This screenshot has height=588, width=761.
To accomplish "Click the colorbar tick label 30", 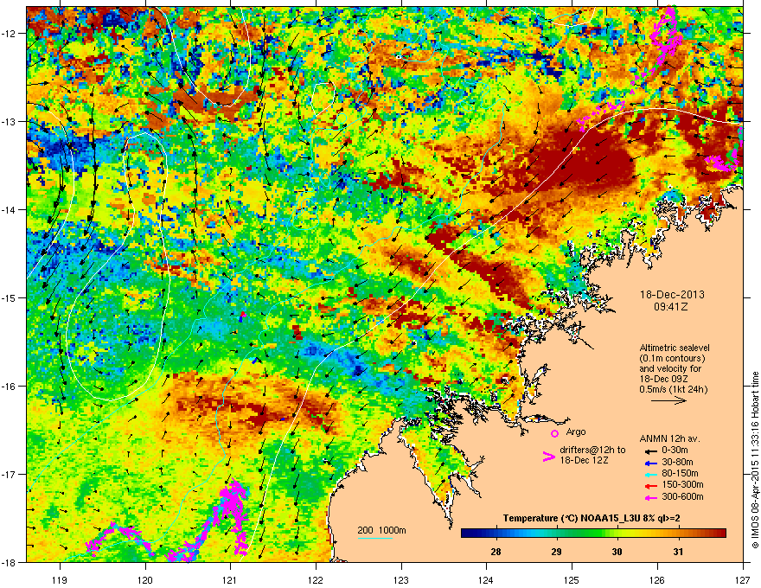I will pyautogui.click(x=617, y=552).
